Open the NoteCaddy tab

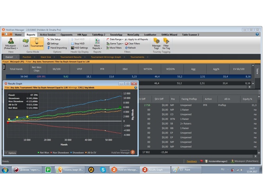pyautogui.click(x=133, y=35)
